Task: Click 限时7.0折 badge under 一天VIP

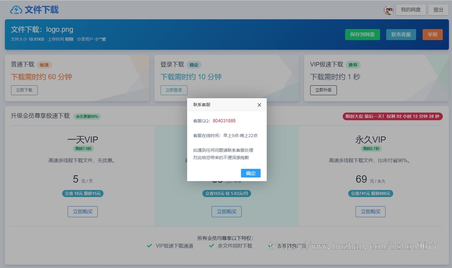Action: pyautogui.click(x=82, y=149)
